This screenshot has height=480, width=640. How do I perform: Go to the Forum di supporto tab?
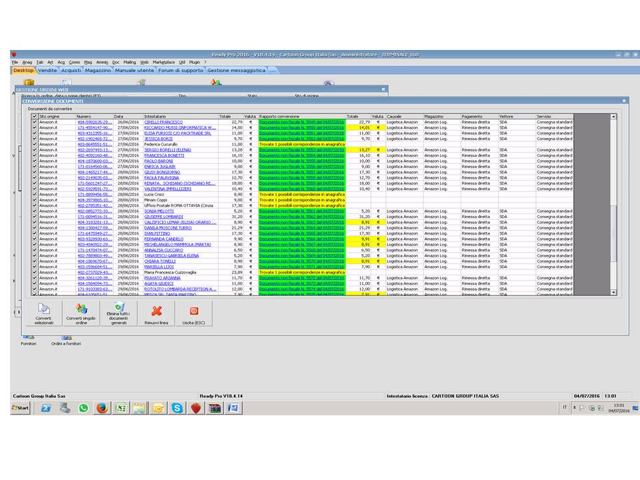tap(181, 70)
